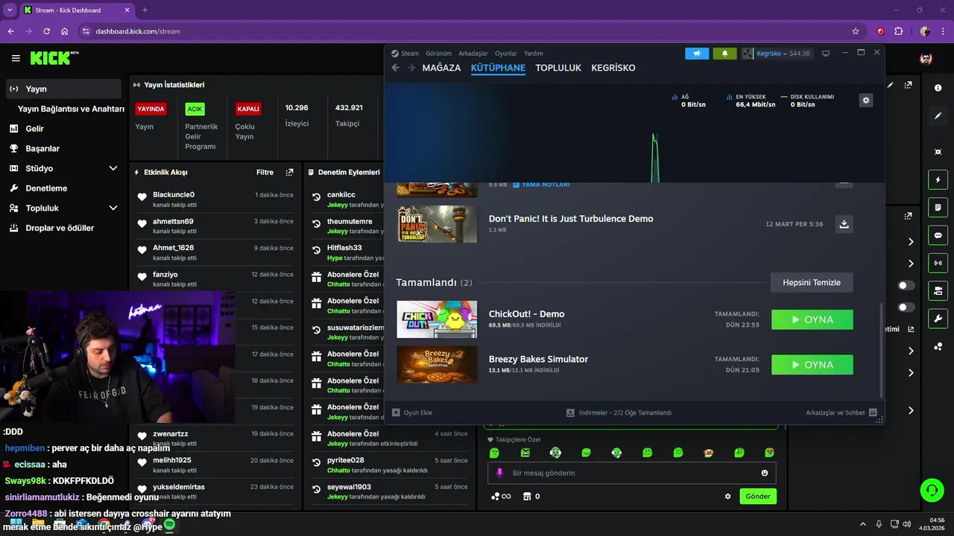954x536 pixels.
Task: Open the browser tab search dropdown
Action: 10,10
